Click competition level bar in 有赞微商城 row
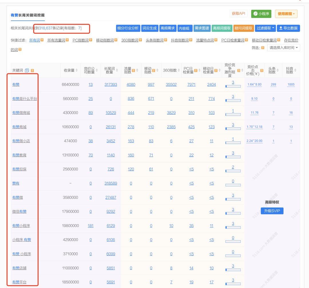 (x=233, y=115)
